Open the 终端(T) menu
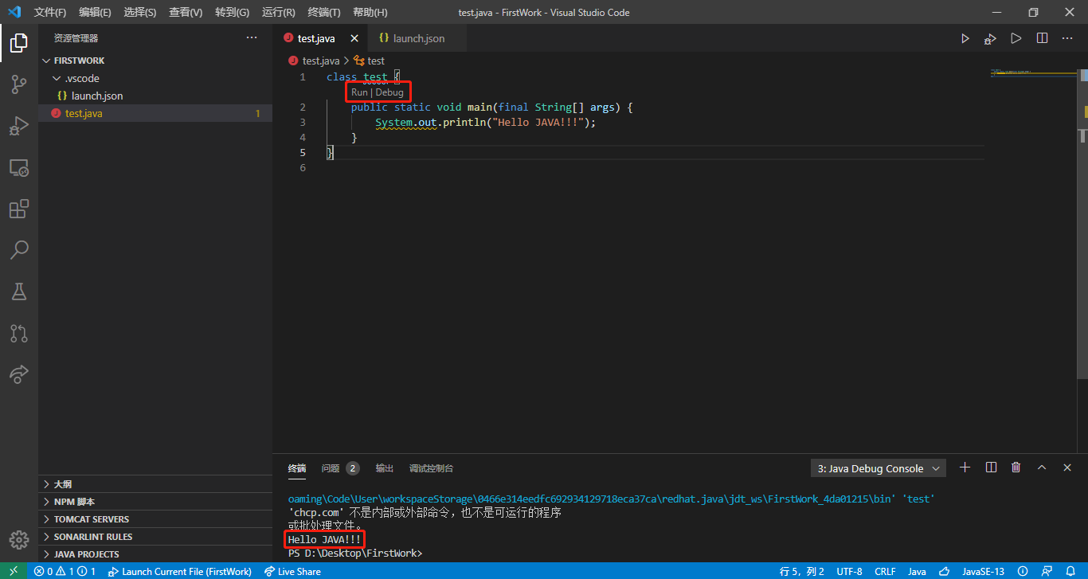Viewport: 1088px width, 579px height. pyautogui.click(x=323, y=13)
